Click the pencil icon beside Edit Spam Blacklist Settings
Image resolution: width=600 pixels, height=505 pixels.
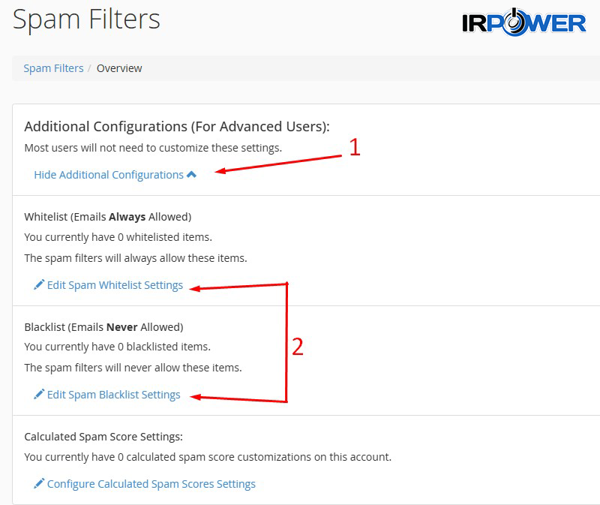(40, 394)
